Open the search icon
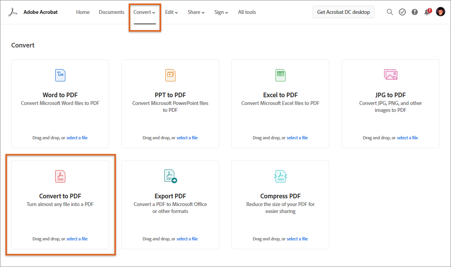451x267 pixels. point(390,12)
